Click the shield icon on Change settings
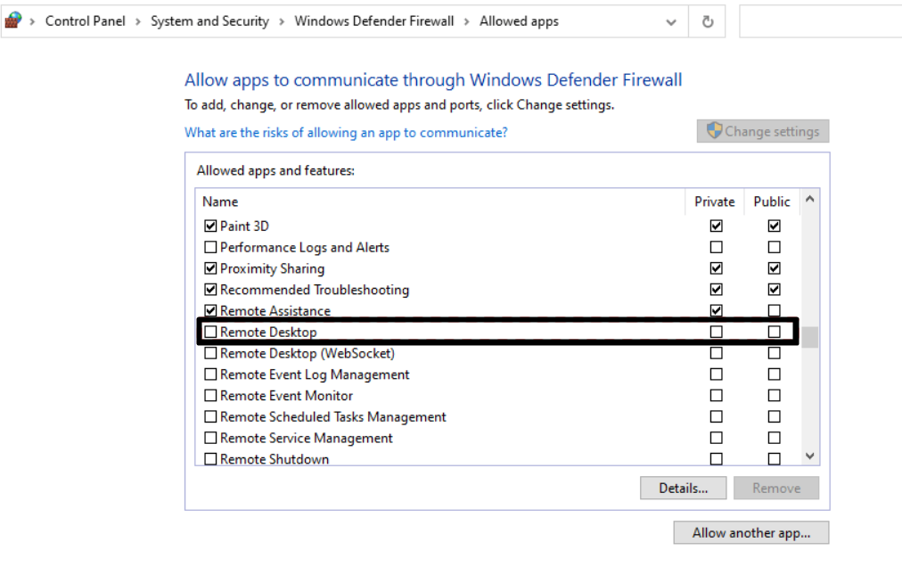Screen dimensions: 902x567 point(714,131)
